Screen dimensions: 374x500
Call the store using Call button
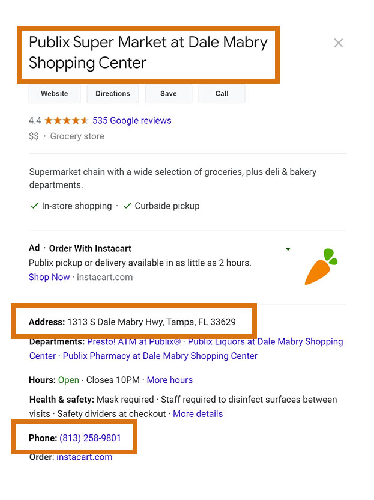222,94
